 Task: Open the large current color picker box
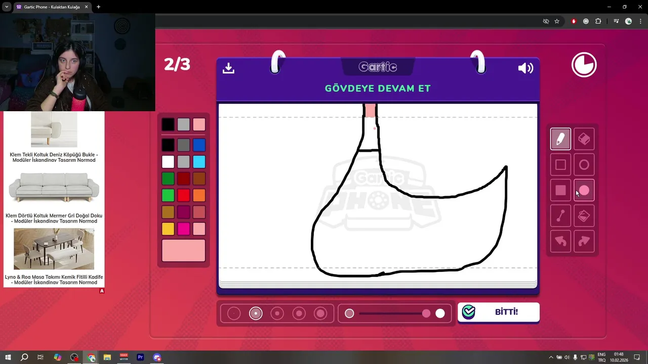click(x=184, y=251)
